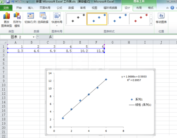Screen dimensions: 177x138
Task: Click the Select All corner button
Action: tap(4, 42)
